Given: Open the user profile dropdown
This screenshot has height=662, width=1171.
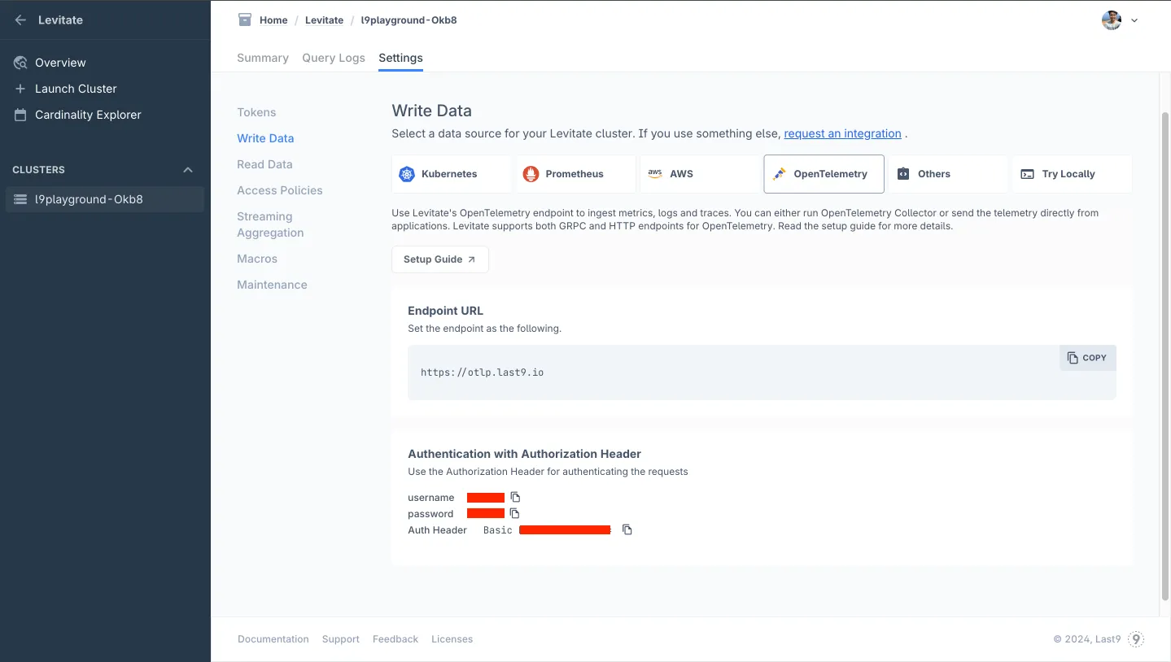Looking at the screenshot, I should [1120, 20].
